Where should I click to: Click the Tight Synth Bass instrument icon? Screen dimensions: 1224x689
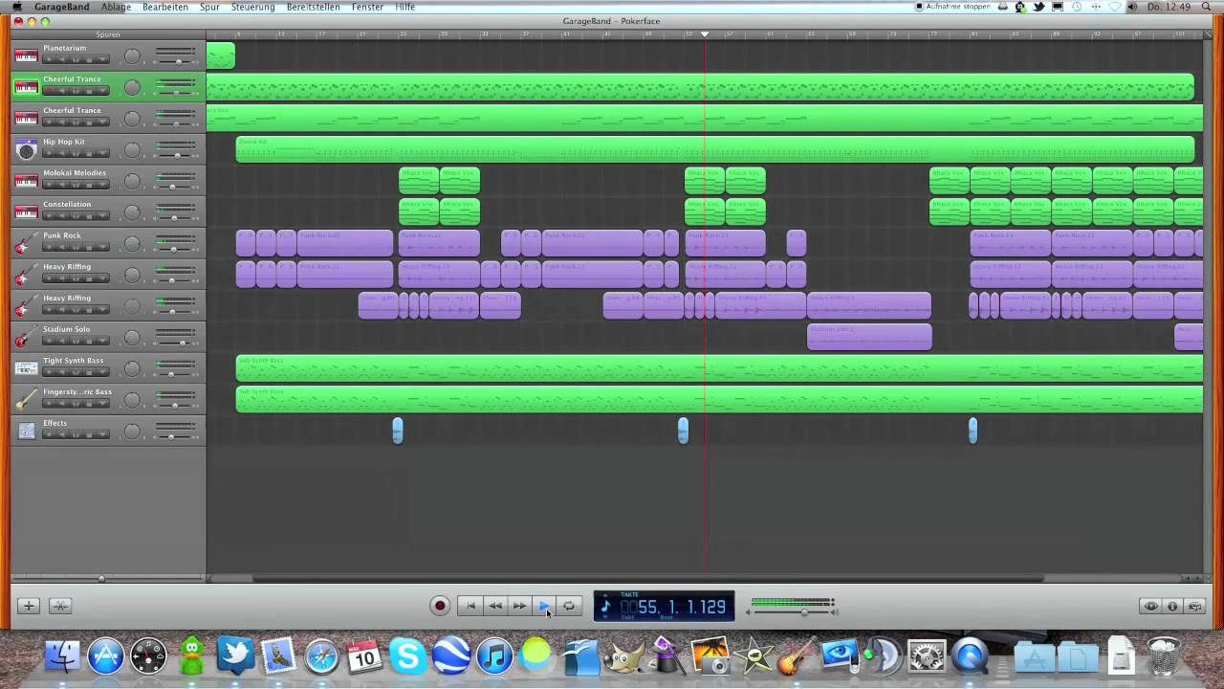[x=26, y=368]
